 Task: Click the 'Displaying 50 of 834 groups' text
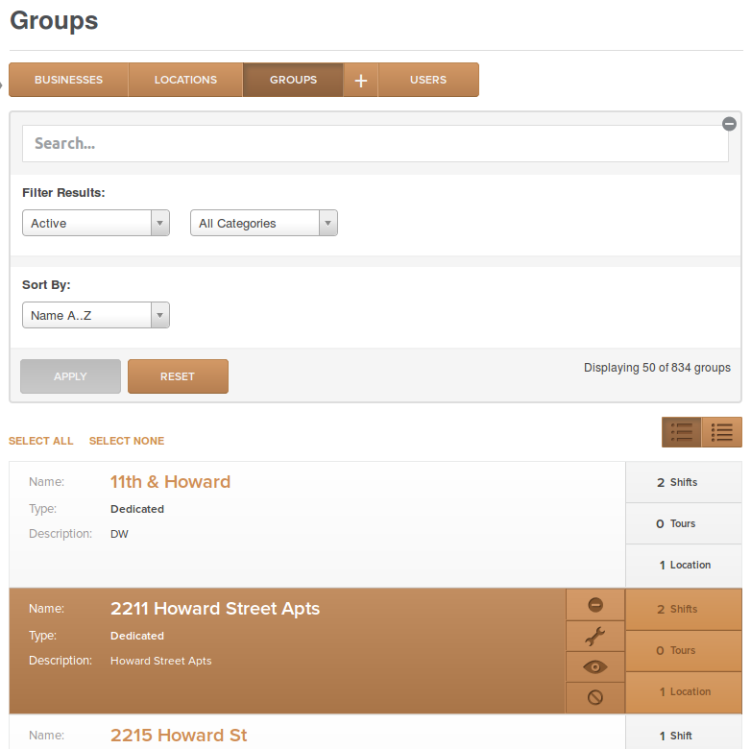pos(657,368)
